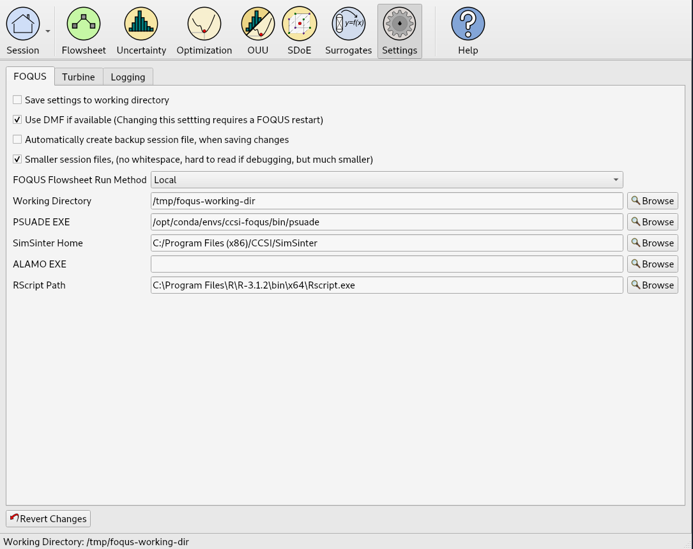Image resolution: width=693 pixels, height=549 pixels.
Task: Click the Working Directory path field
Action: (386, 201)
